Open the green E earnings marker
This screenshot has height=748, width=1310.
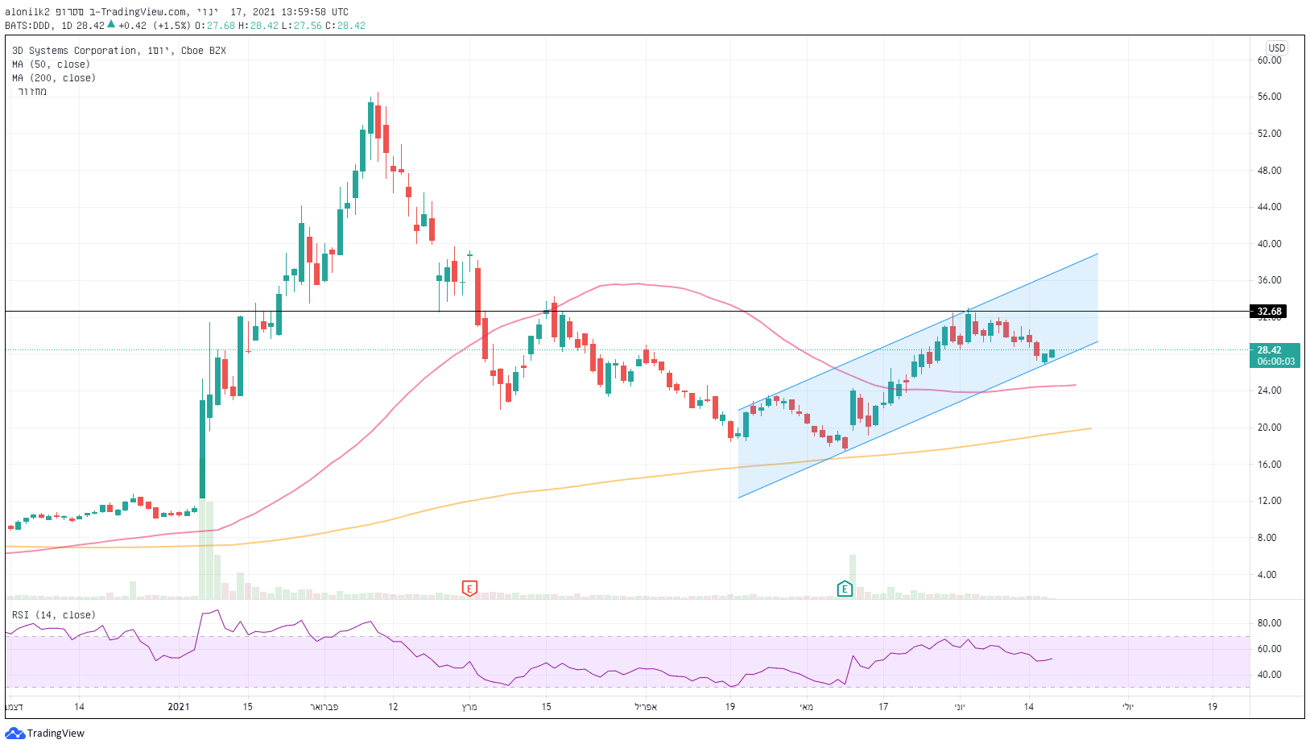[x=845, y=589]
